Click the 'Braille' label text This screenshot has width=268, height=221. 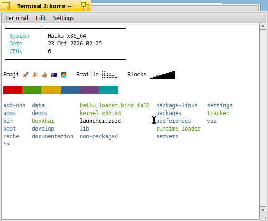(x=87, y=75)
